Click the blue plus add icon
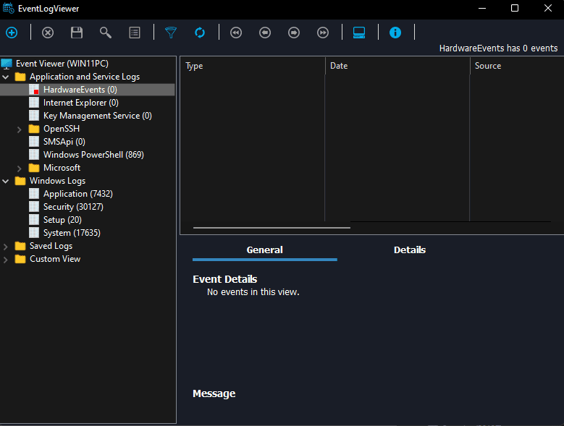564x426 pixels. 12,33
